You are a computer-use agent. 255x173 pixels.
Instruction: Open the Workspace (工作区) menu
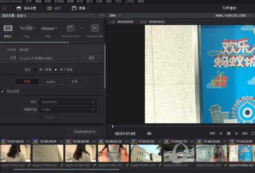[x=129, y=1]
